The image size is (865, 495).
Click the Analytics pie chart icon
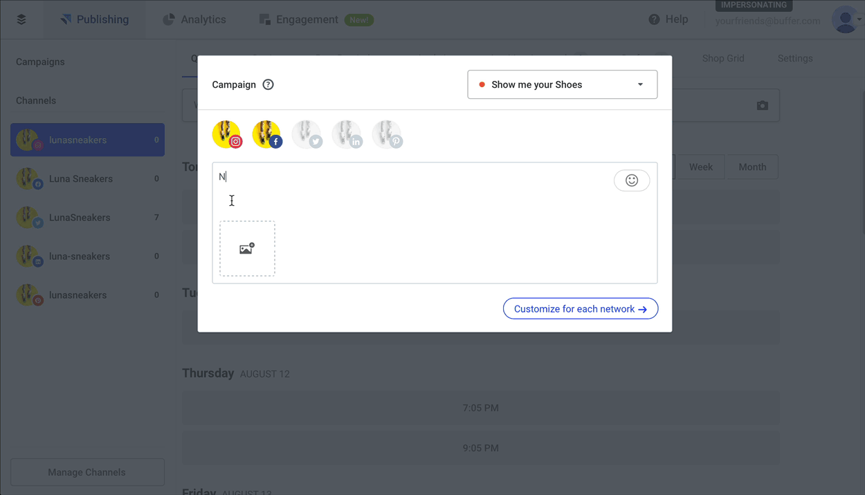(169, 19)
